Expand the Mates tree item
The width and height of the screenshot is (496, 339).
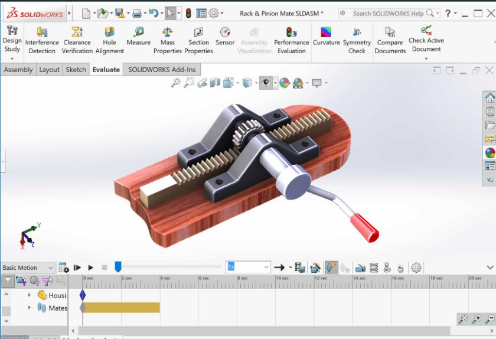coord(29,307)
